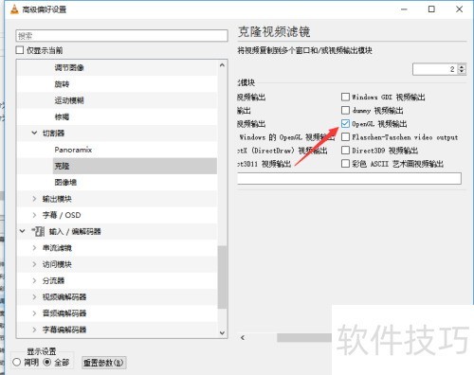Select the 输入 / 编解码器 tree item label

coord(75,232)
